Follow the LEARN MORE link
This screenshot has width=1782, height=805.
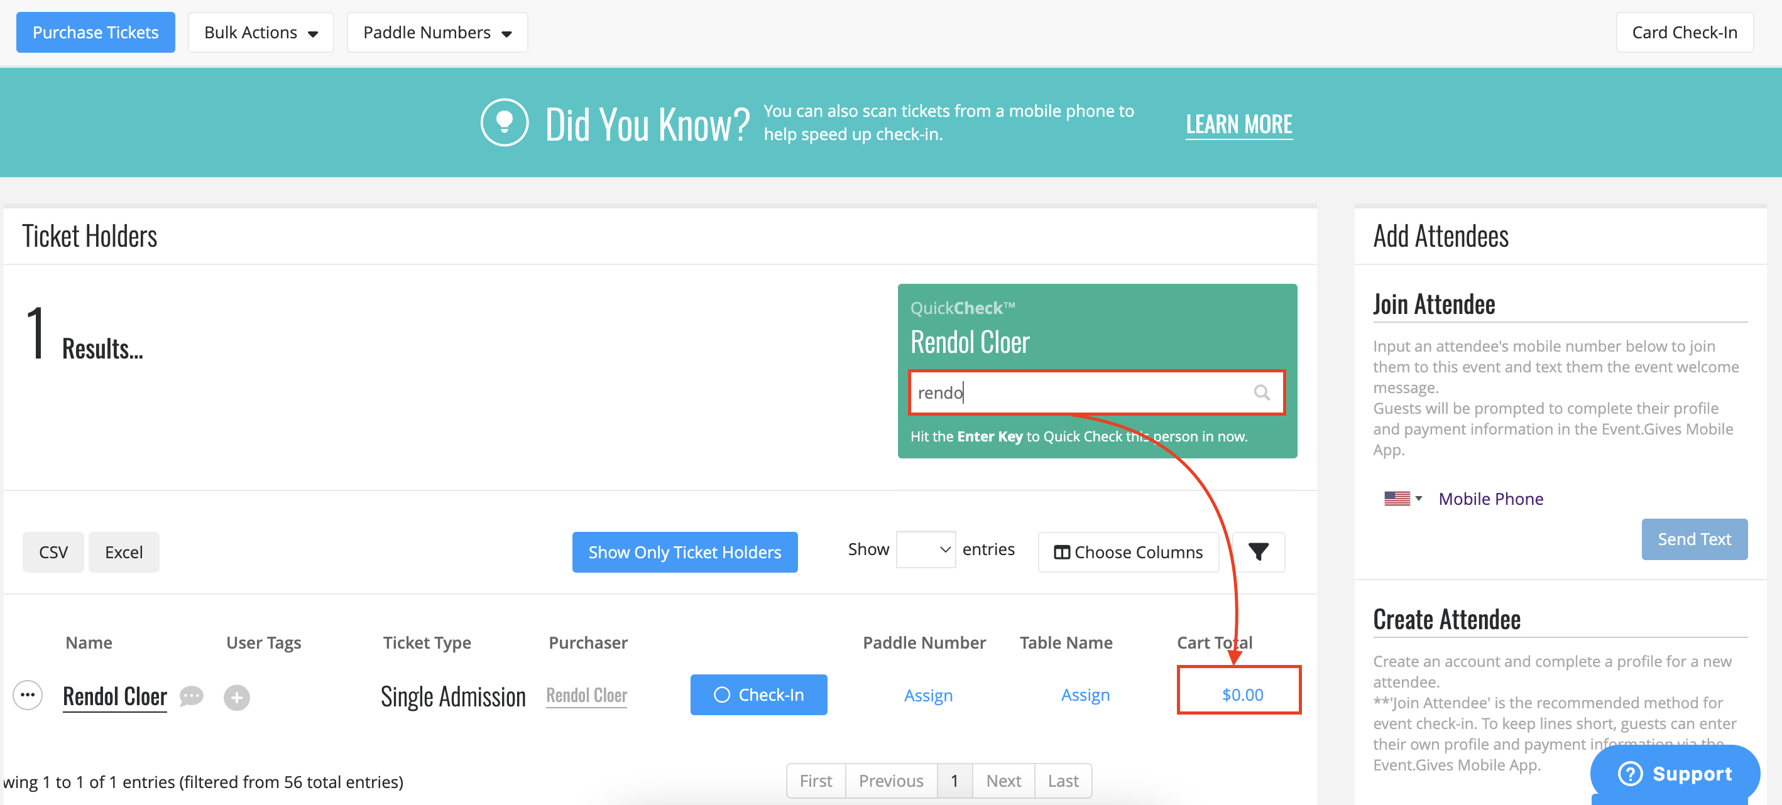coord(1239,124)
